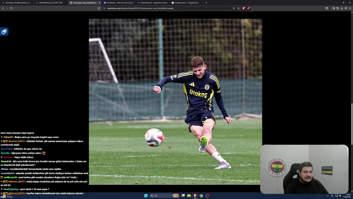Switch to Fenerbahçe SK (@Fenerbahce) / X tab
The width and height of the screenshot is (353, 199).
click(x=17, y=3)
